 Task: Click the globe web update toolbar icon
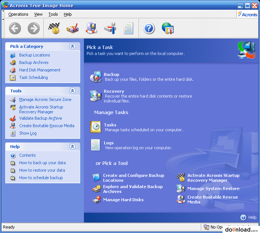167,28
